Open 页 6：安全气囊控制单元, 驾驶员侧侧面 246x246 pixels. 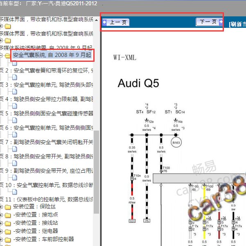[46, 128]
